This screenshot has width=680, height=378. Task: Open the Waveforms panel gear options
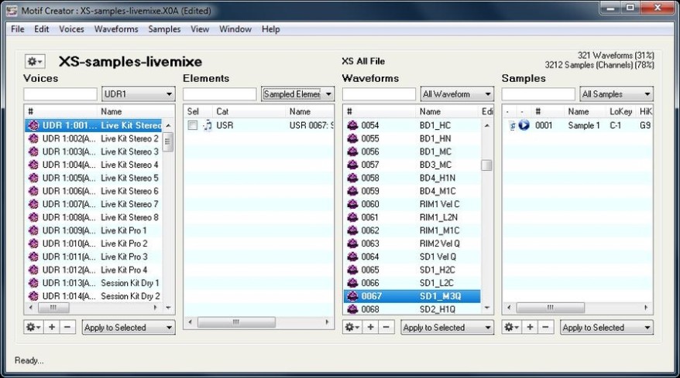(352, 327)
